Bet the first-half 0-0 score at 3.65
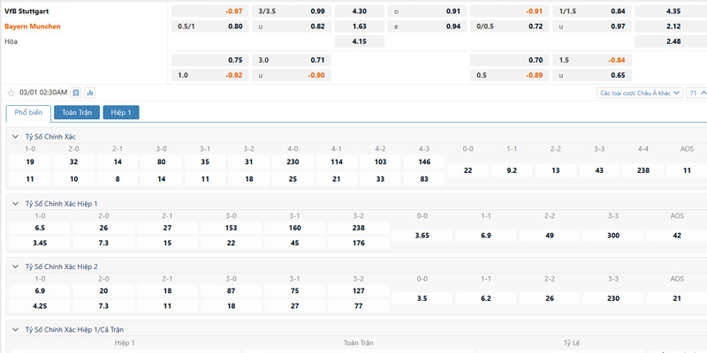Screen dimensions: 707x353 click(x=422, y=236)
